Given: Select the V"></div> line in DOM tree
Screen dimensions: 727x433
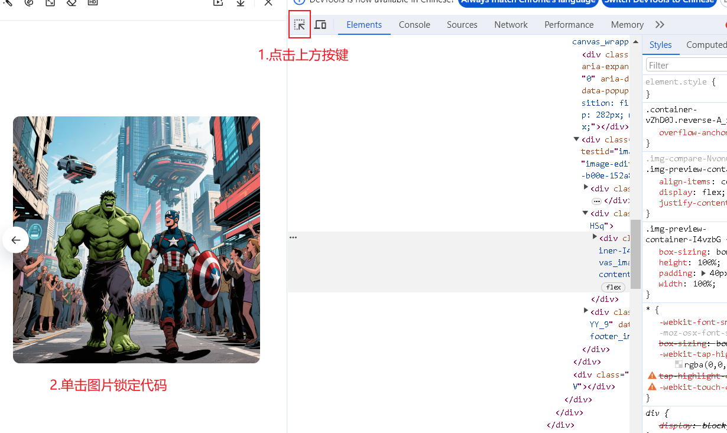Looking at the screenshot, I should coord(594,386).
